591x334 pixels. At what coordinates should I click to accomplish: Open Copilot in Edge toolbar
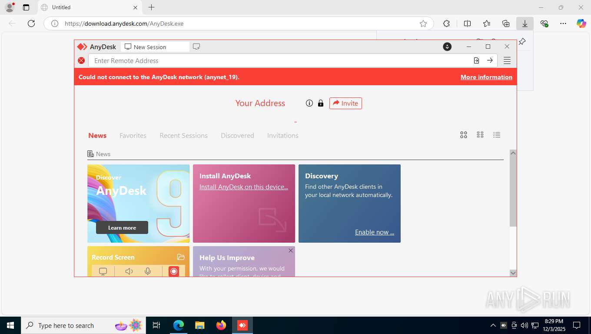(x=581, y=23)
